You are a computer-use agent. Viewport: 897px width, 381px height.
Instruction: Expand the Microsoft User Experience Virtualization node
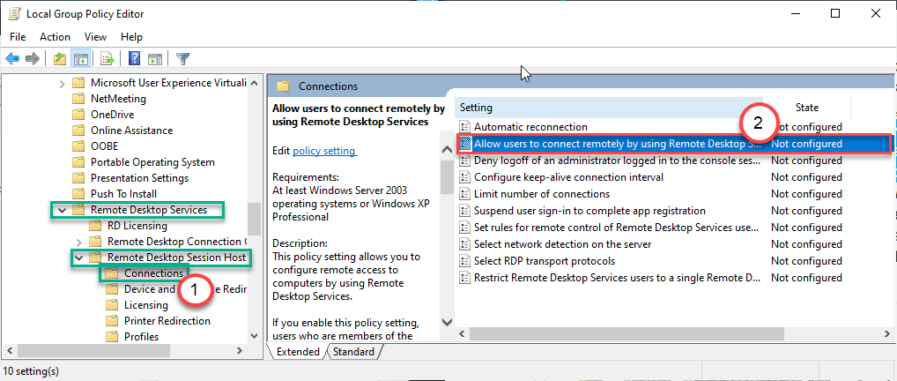tap(62, 83)
